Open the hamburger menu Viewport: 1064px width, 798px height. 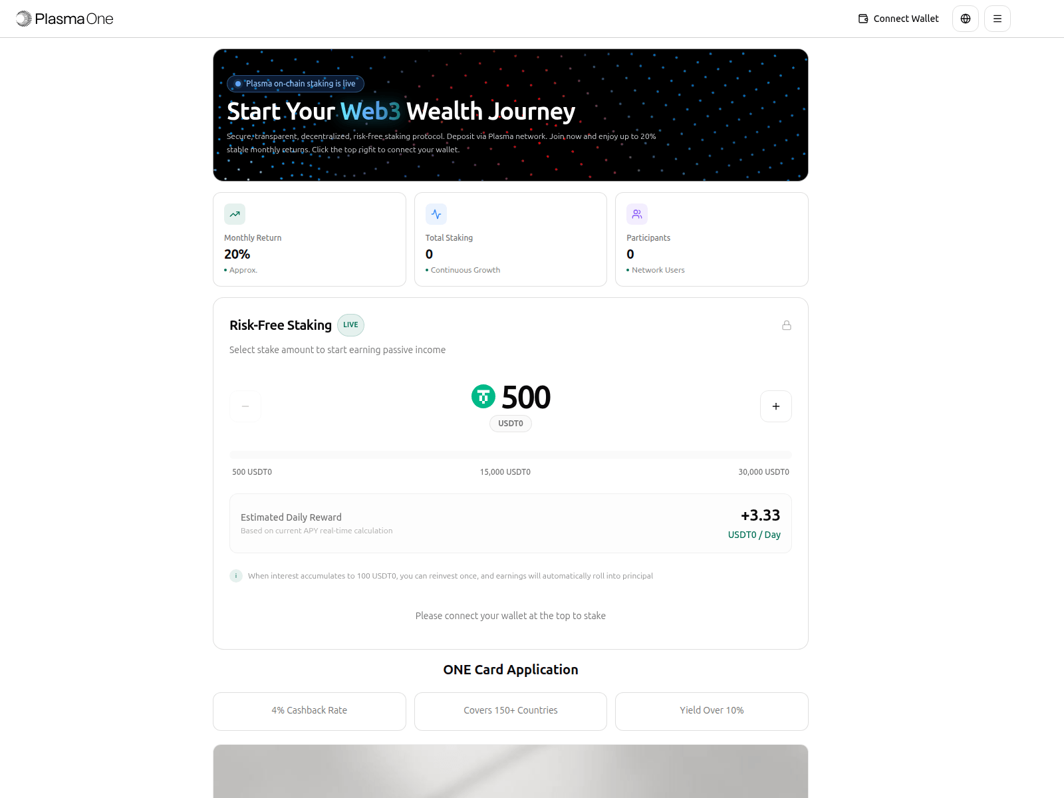point(997,19)
